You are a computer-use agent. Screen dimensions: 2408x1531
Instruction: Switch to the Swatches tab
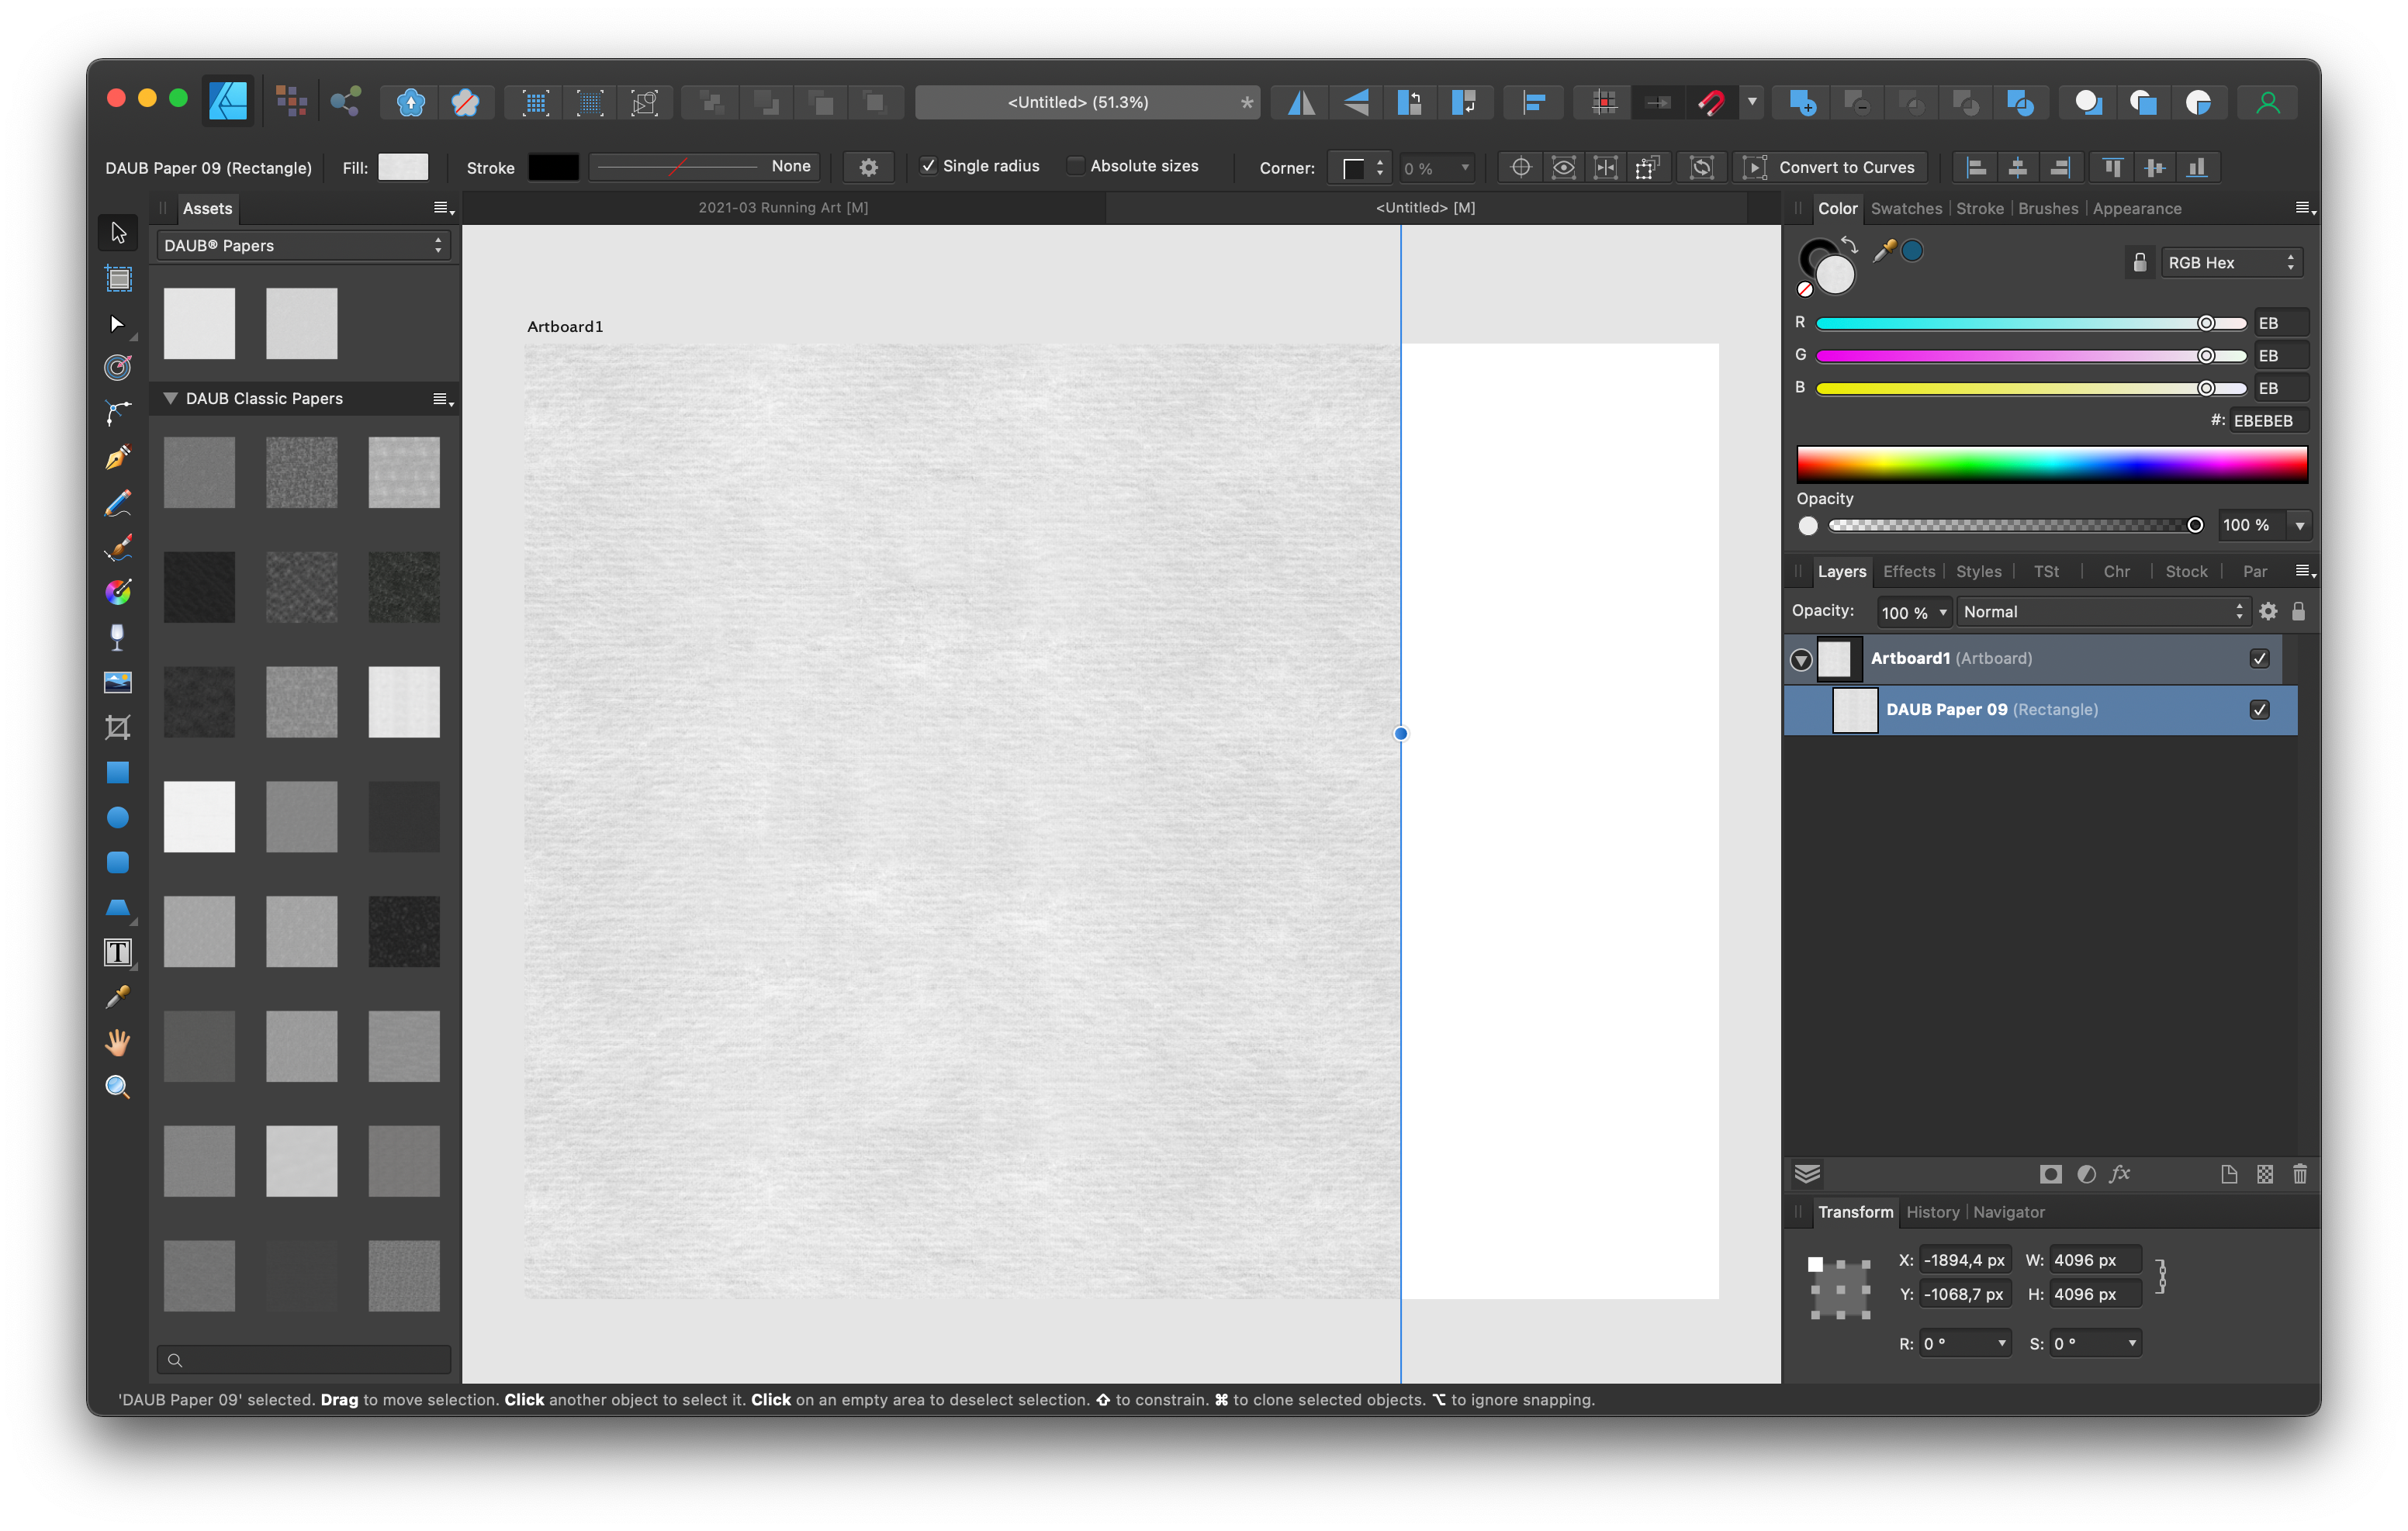point(1906,209)
